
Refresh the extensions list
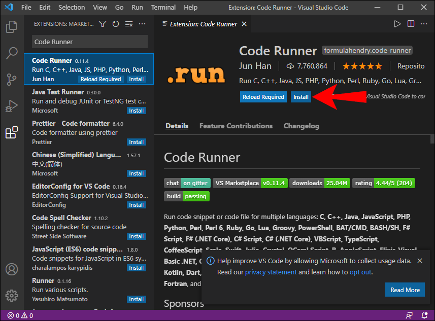click(115, 23)
